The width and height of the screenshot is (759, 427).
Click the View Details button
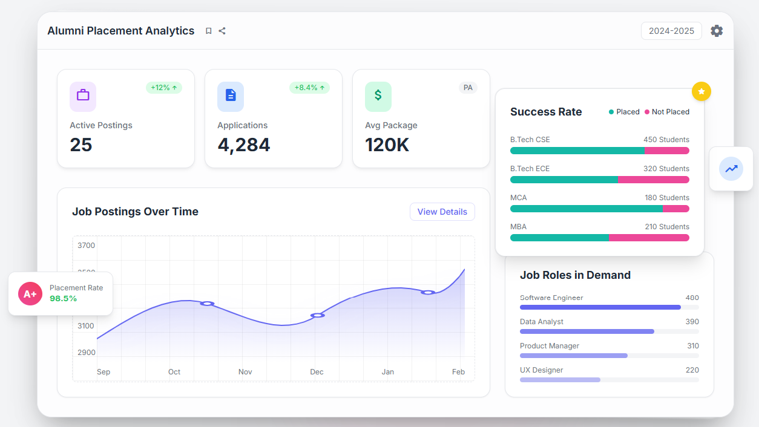click(442, 212)
